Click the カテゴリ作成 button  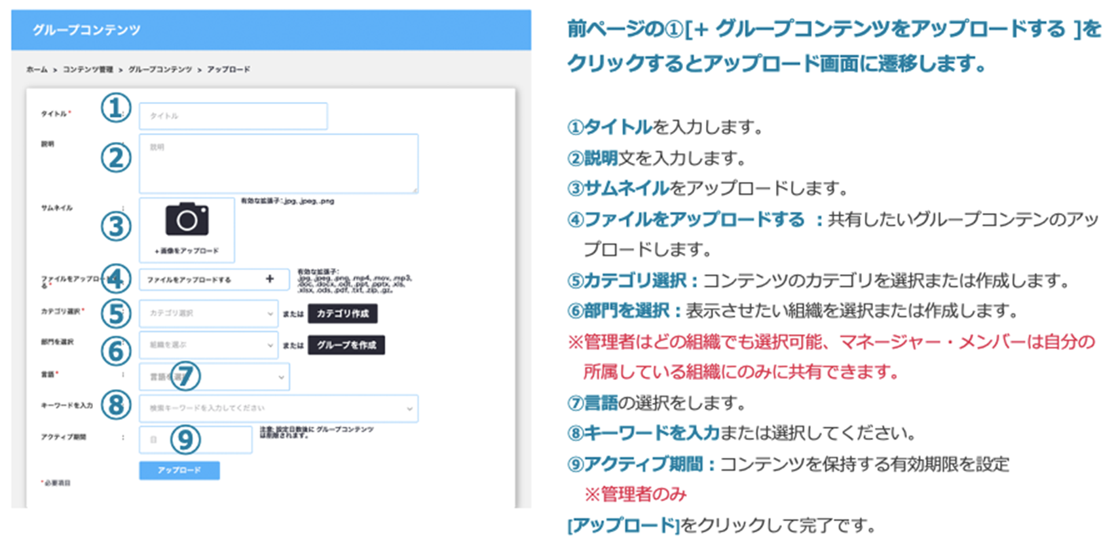tap(343, 313)
